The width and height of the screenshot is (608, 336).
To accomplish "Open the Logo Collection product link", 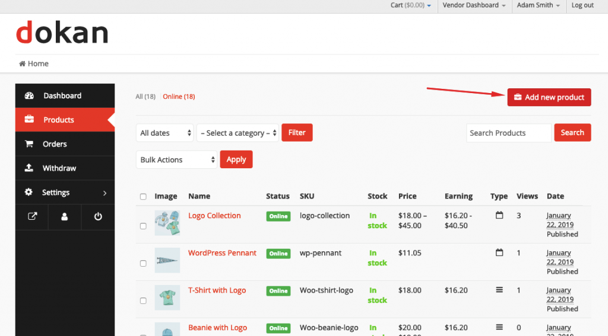I will [214, 216].
